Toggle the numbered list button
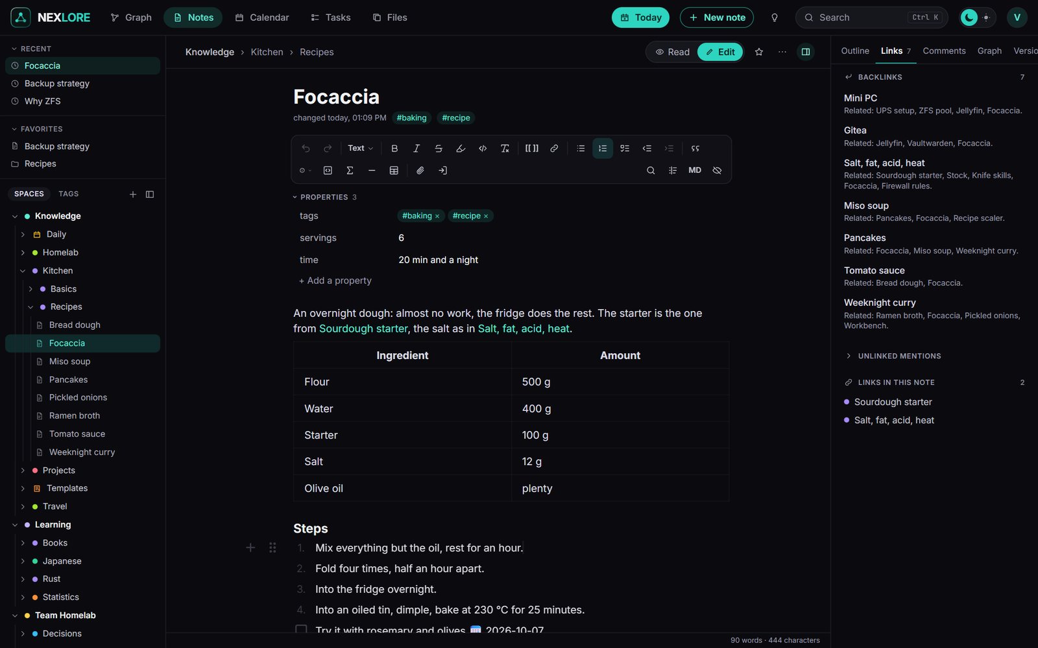Screen dimensions: 1038x648 coord(603,148)
